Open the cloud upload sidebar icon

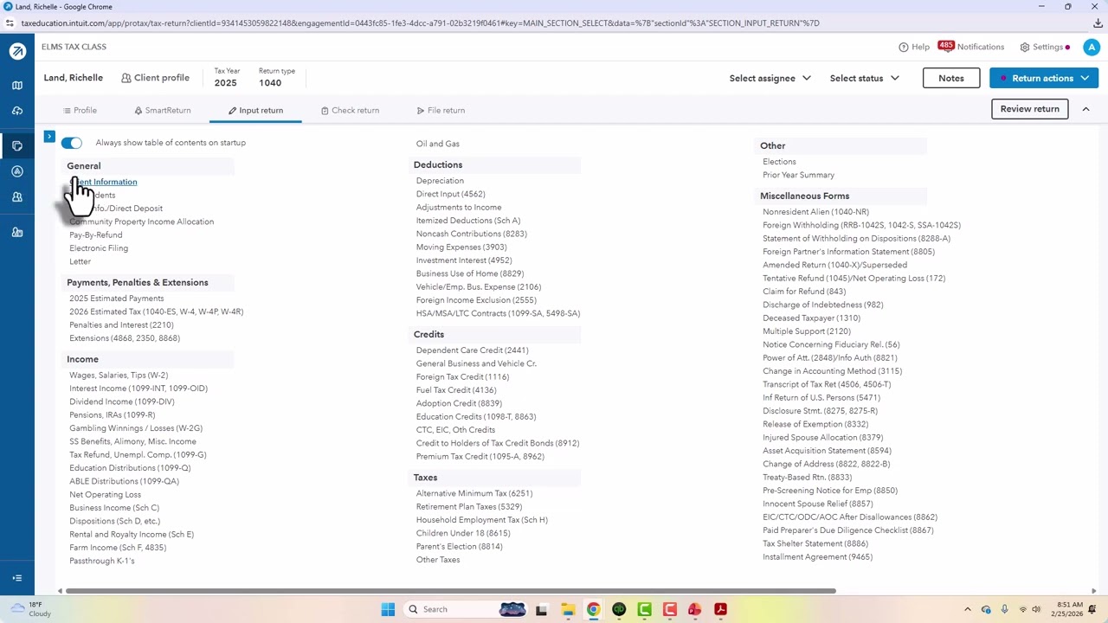point(17,111)
